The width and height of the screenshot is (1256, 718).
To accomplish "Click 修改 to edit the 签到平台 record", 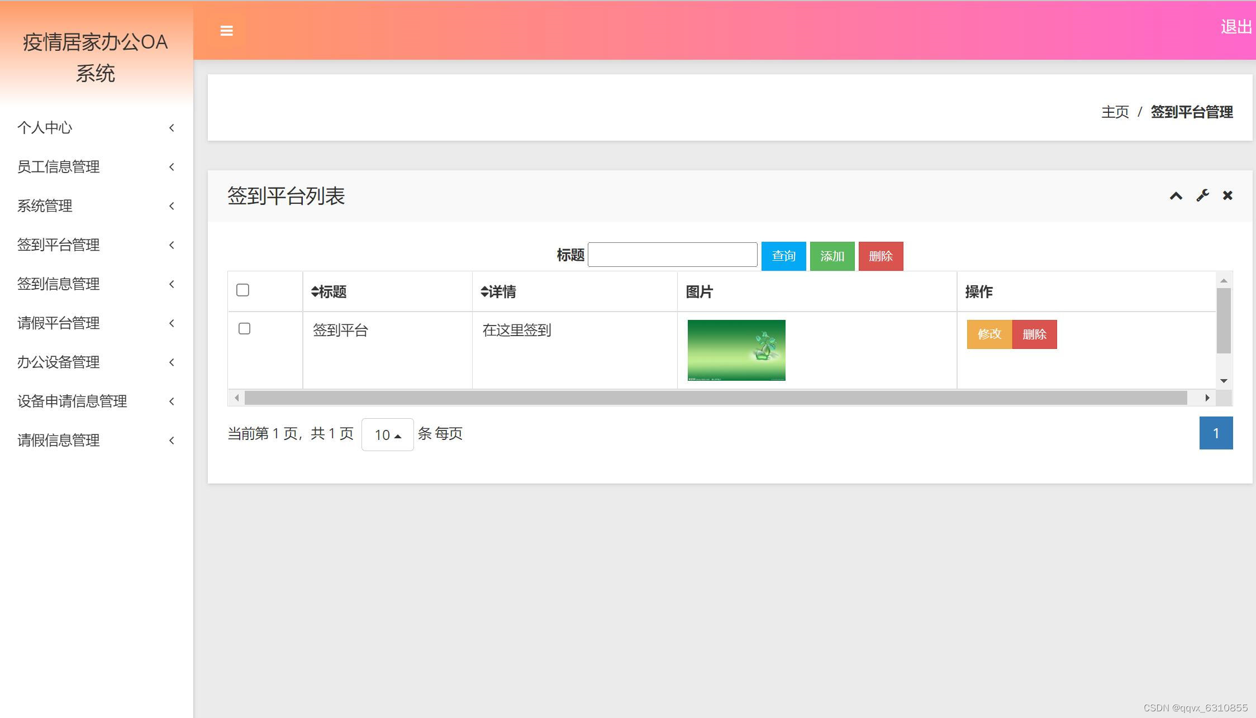I will [988, 334].
